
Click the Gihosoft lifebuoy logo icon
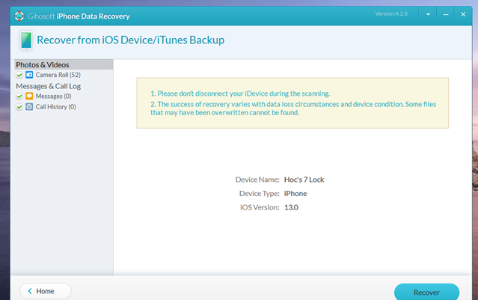(x=19, y=16)
